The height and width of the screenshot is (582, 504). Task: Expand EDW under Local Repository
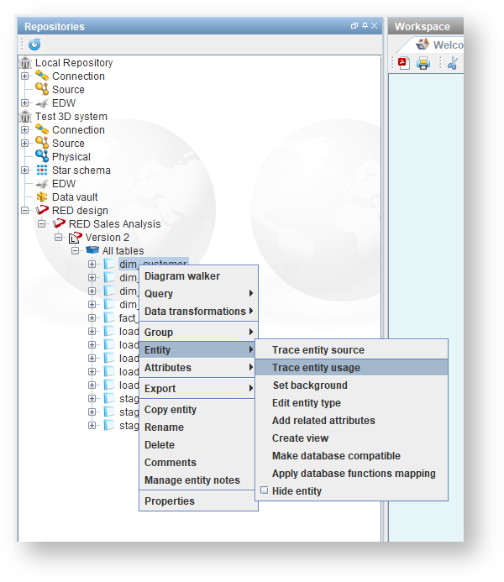click(25, 102)
